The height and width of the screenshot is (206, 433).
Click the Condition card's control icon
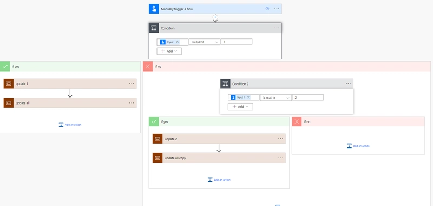(154, 28)
